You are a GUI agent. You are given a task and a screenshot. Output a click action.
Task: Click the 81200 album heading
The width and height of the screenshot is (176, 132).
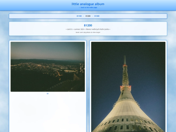(x=88, y=25)
